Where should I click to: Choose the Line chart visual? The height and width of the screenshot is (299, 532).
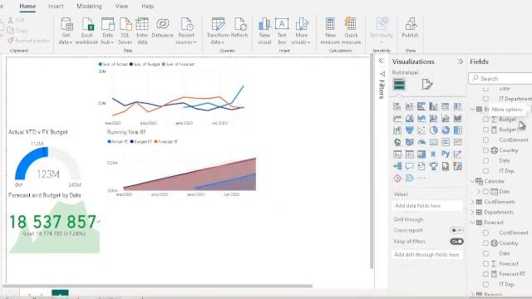point(397,118)
